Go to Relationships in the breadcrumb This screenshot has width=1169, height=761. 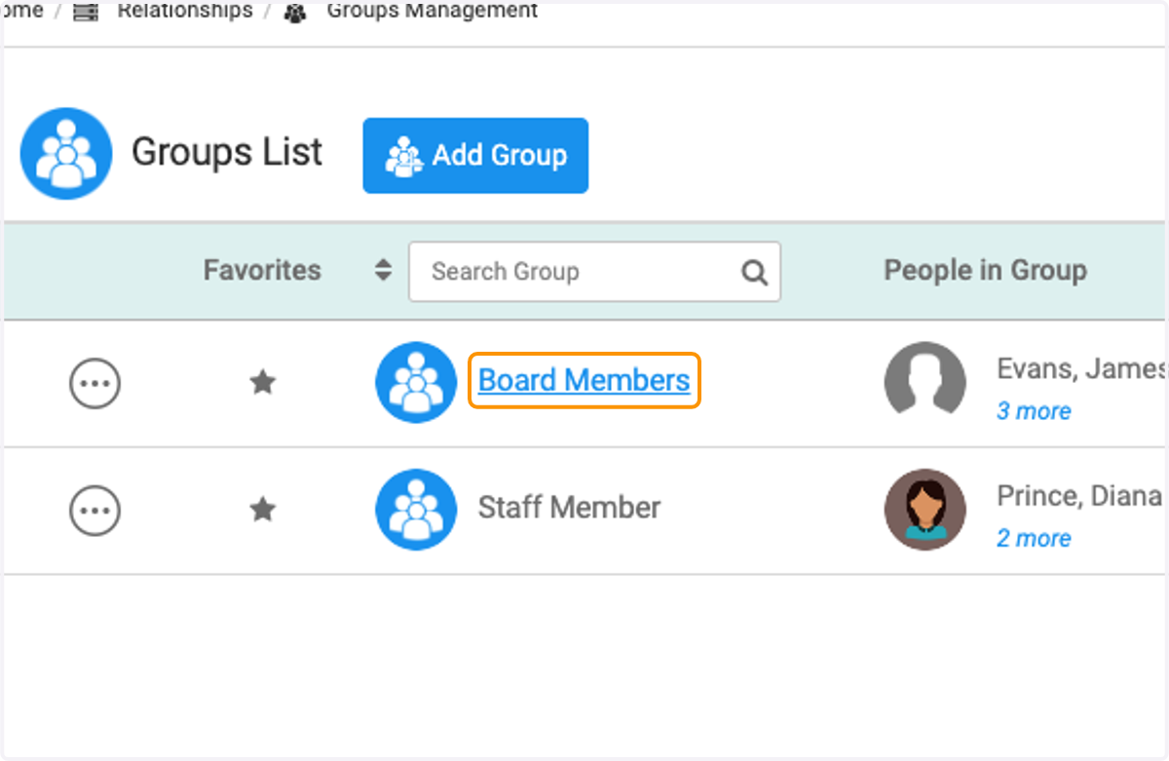tap(185, 11)
